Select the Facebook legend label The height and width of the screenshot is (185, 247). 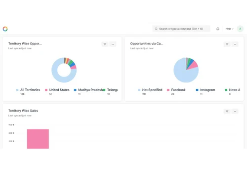click(178, 90)
